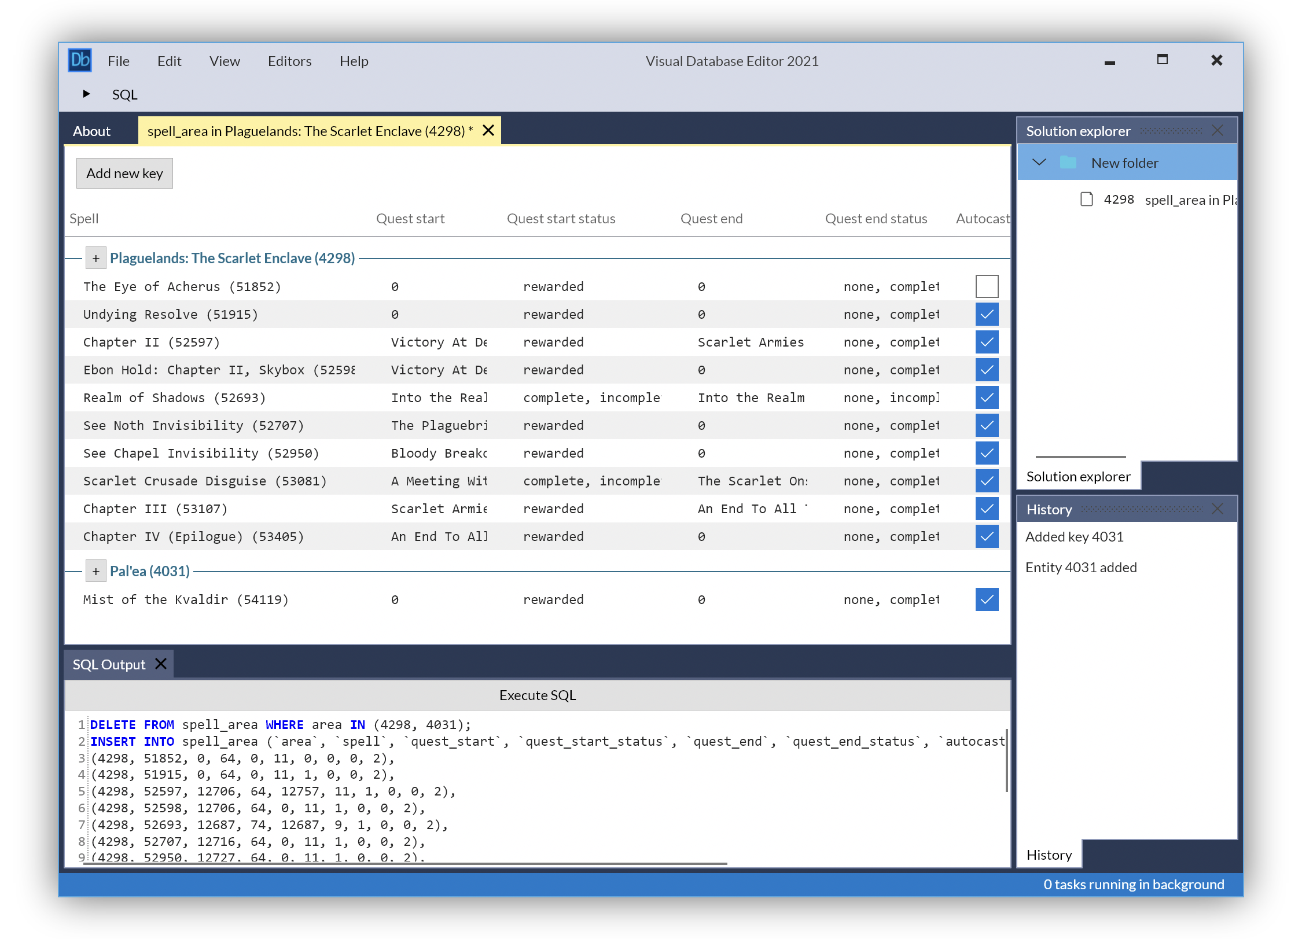The image size is (1302, 939).
Task: Toggle autocast for Mist of the Kvaldir
Action: click(987, 599)
